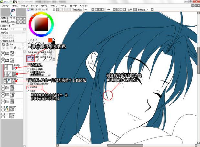Click the canvas horizontal scrollbar

pos(125,145)
